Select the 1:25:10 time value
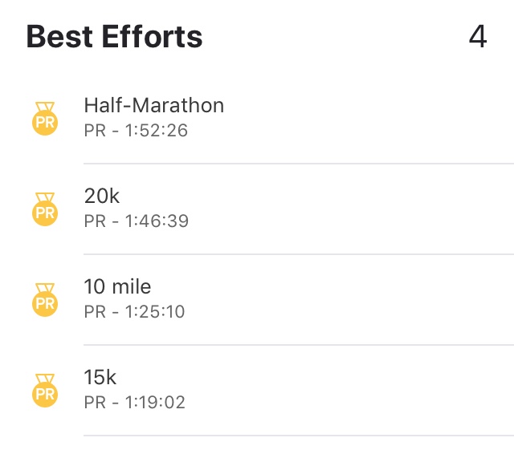This screenshot has width=514, height=450. click(x=154, y=311)
